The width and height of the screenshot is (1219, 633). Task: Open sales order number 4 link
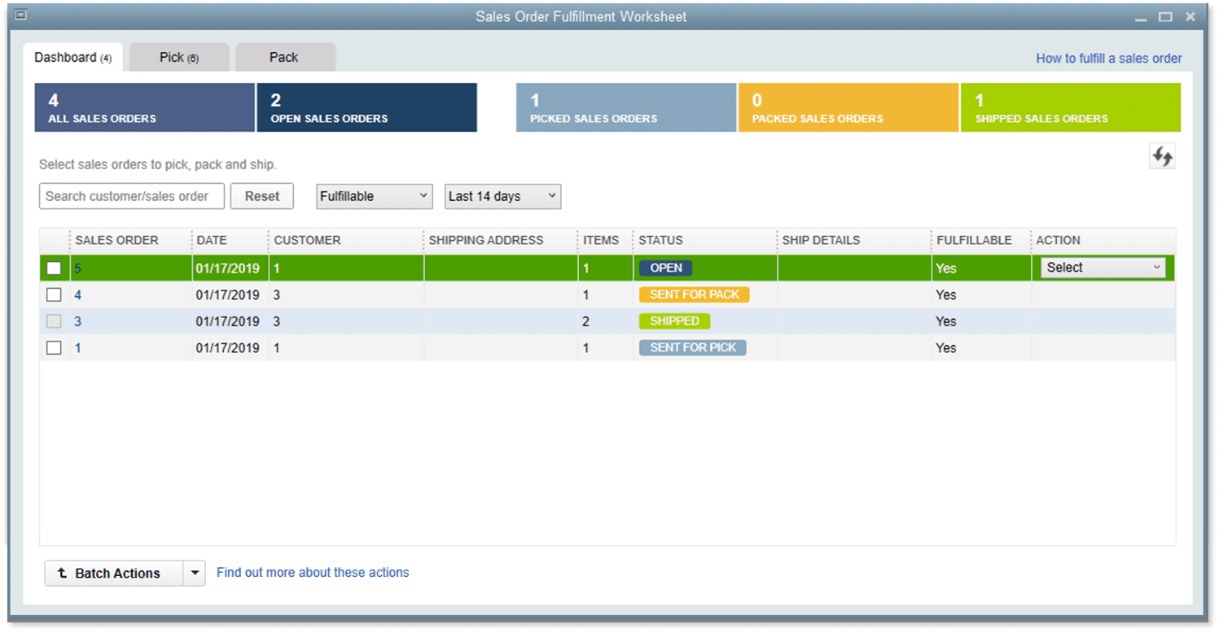pos(78,295)
